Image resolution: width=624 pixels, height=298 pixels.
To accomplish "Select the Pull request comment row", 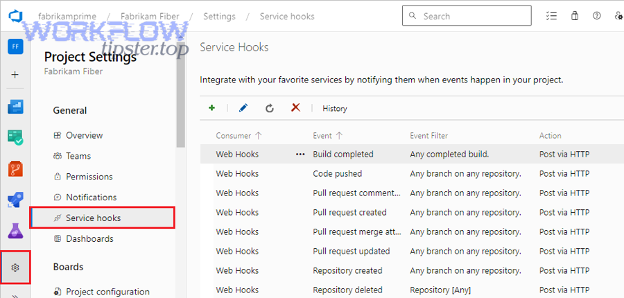I will click(x=412, y=193).
